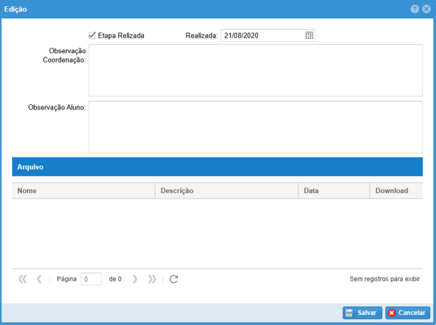
Task: Sort by the Descrição column header
Action: [226, 191]
